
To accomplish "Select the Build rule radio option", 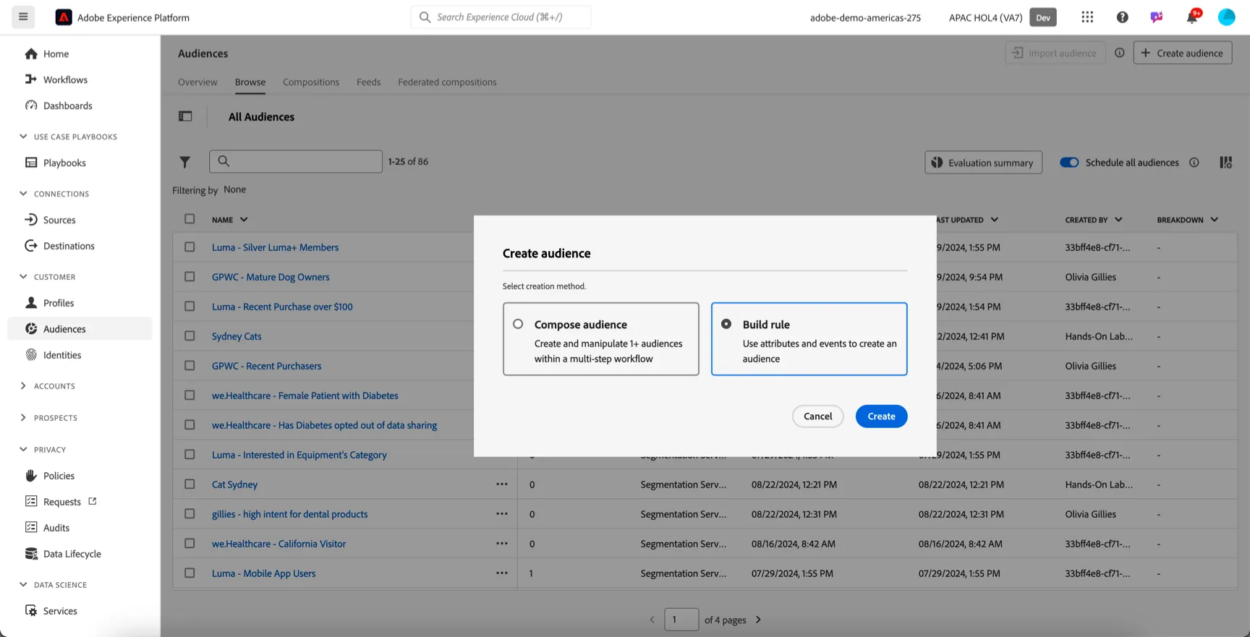I will [726, 324].
